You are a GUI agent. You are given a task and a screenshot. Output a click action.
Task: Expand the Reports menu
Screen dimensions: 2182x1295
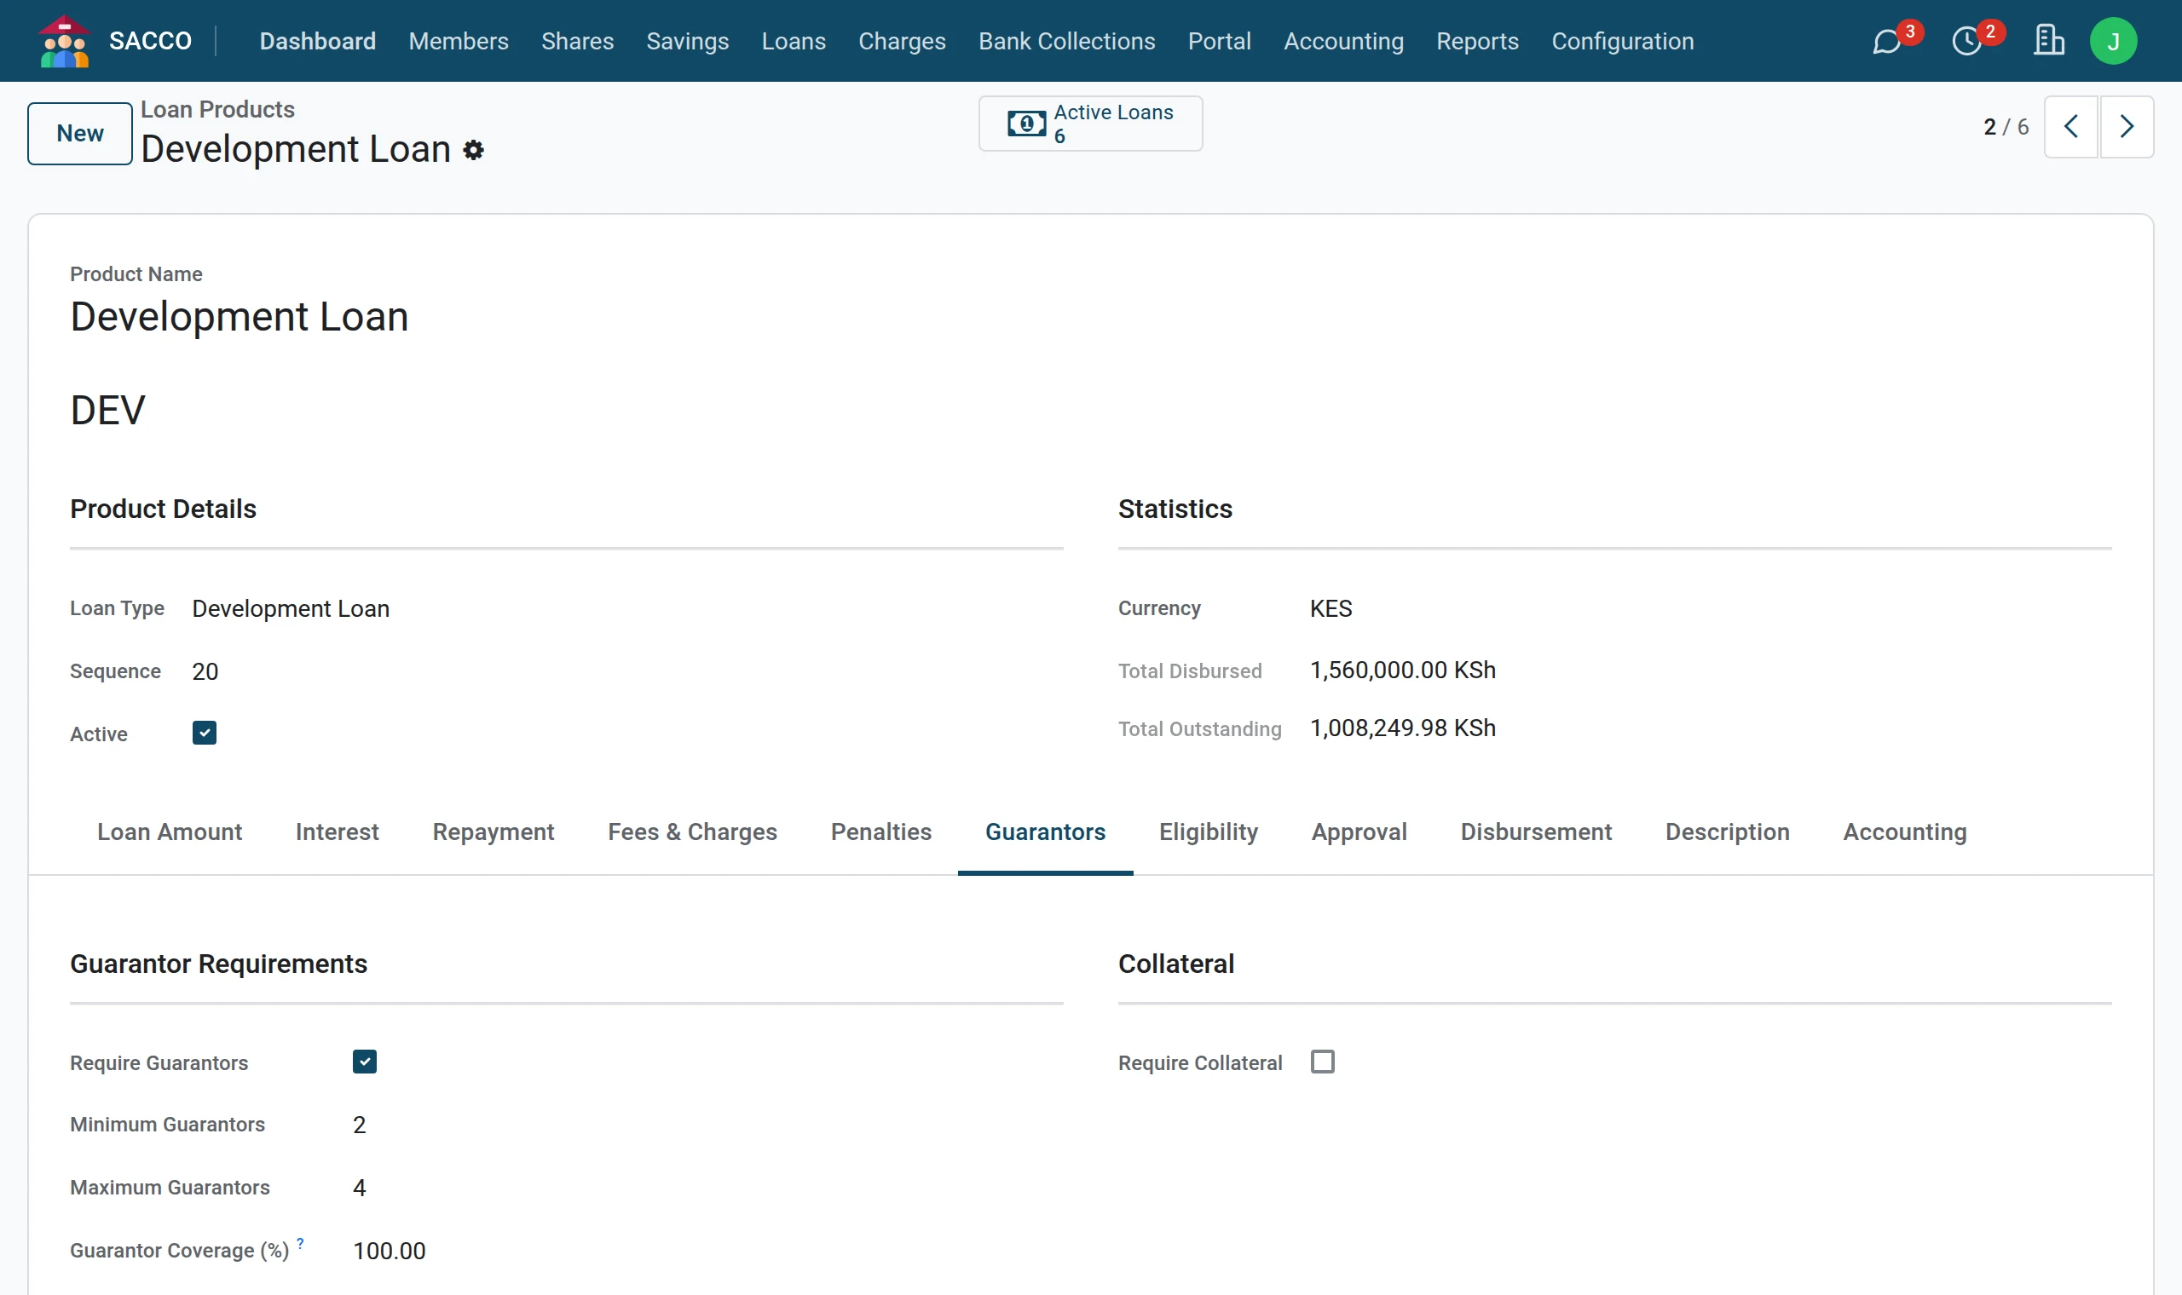(x=1477, y=41)
